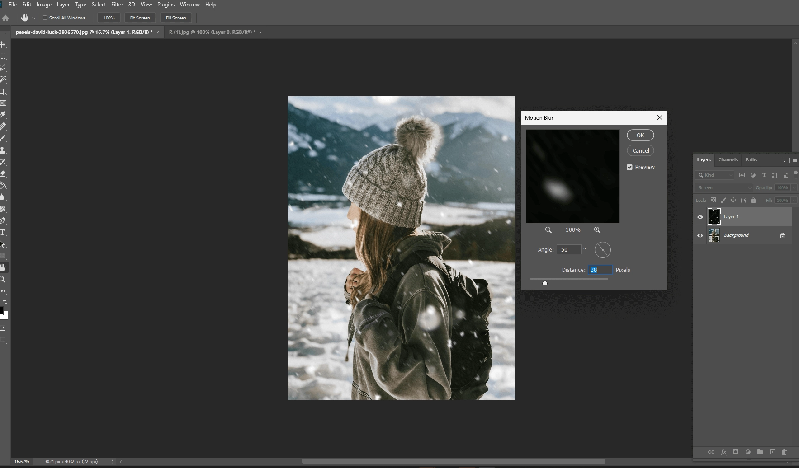Select the Pen tool
The width and height of the screenshot is (799, 468).
[3, 220]
